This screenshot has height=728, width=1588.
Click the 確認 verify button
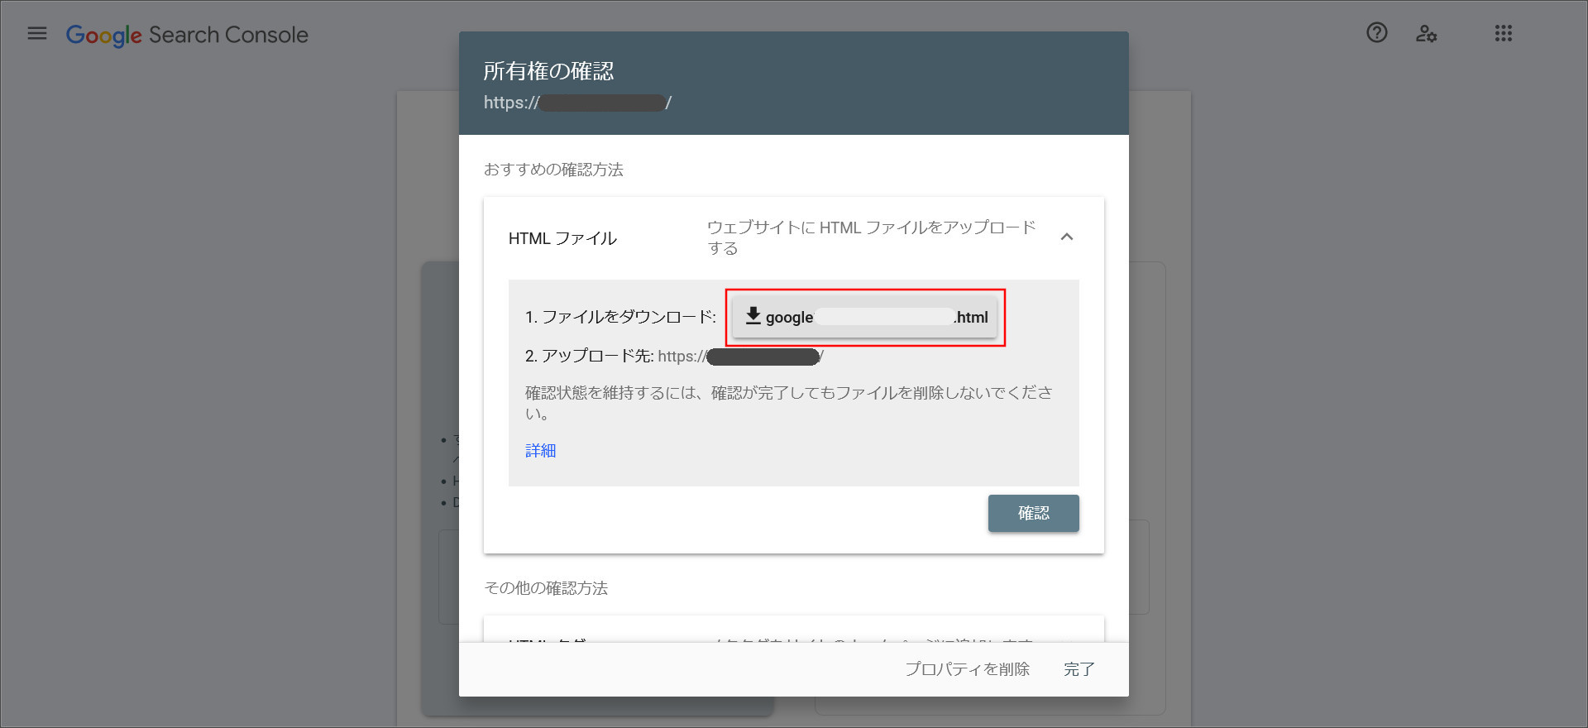click(1034, 513)
